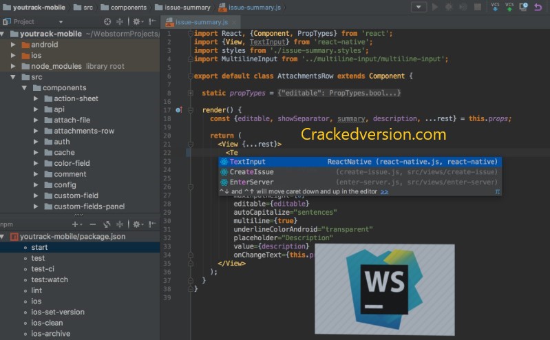Hide the Project panel with its hide icon
This screenshot has height=340, width=550.
pos(151,21)
